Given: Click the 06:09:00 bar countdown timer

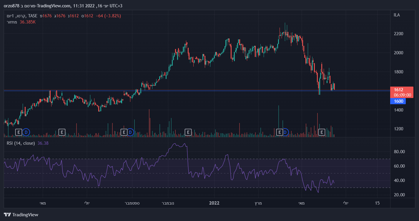Looking at the screenshot, I should coord(403,95).
